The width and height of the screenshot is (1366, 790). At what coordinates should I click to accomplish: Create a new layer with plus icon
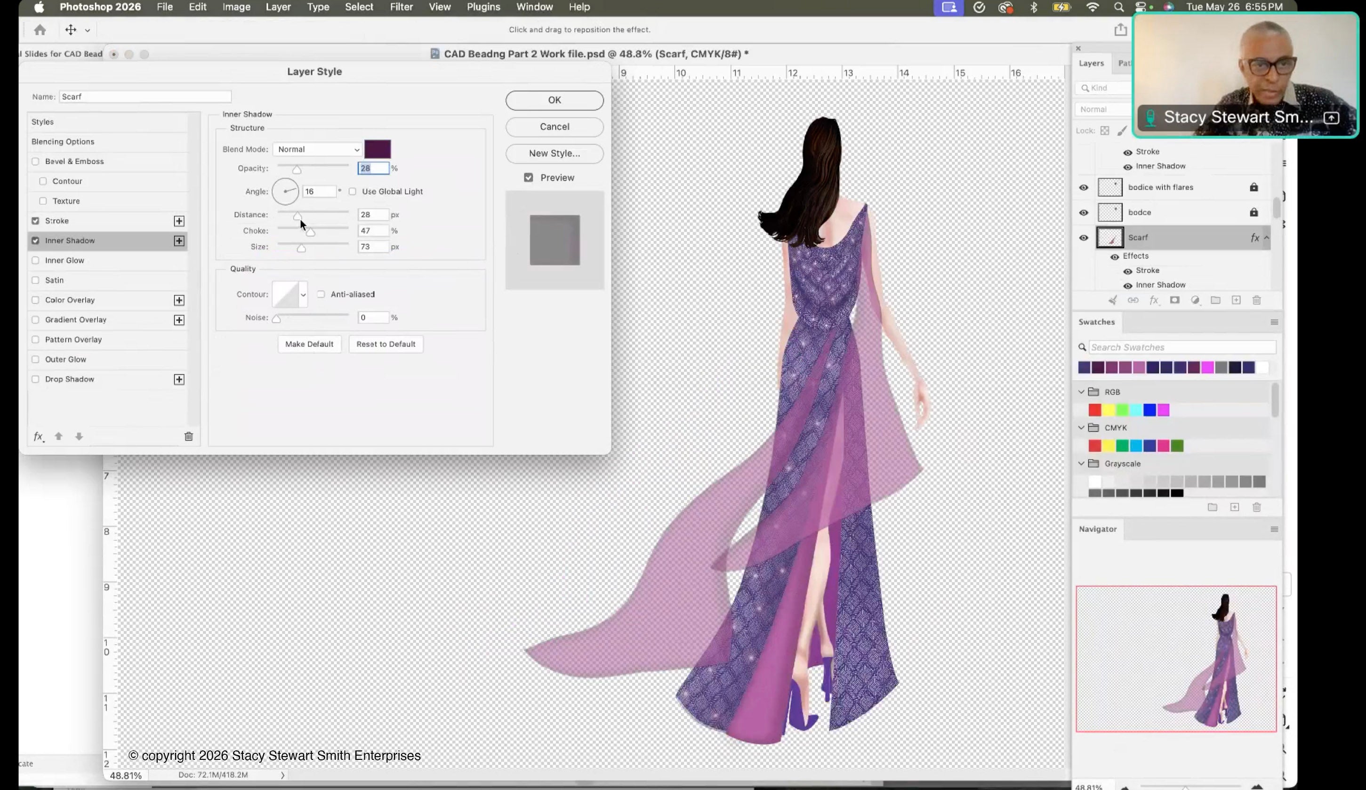(1236, 300)
